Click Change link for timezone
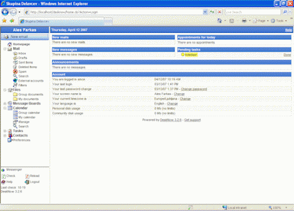The width and height of the screenshot is (294, 211). point(185,99)
